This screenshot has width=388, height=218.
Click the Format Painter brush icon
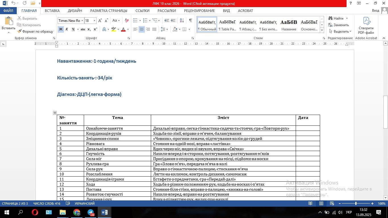[20, 32]
